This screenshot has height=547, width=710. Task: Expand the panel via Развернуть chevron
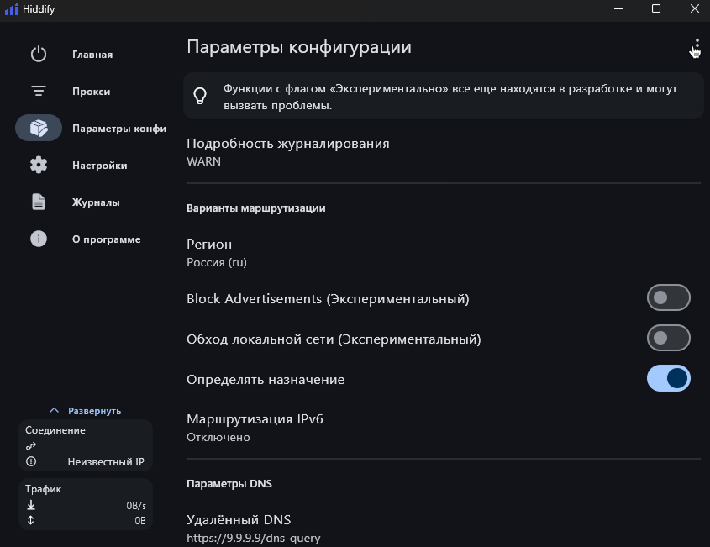tap(55, 411)
